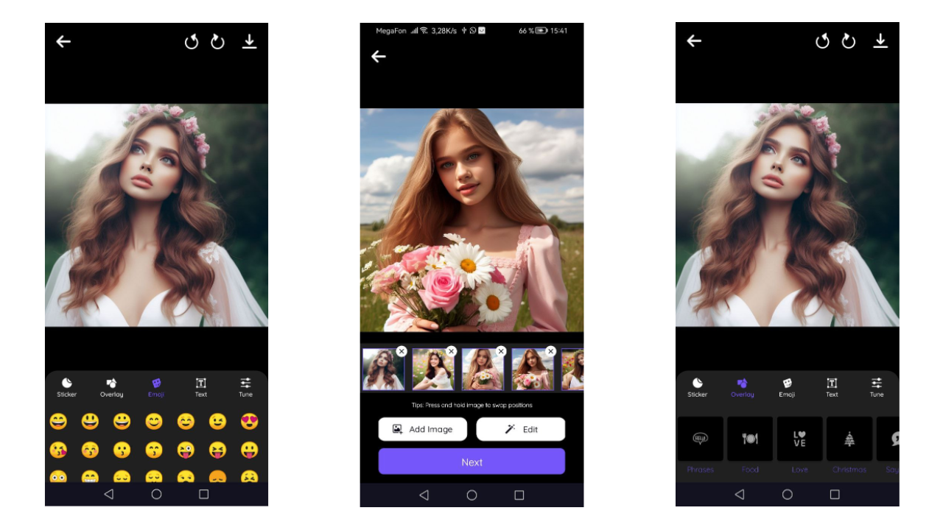Open the Tune tab
The image size is (943, 530).
pos(245,388)
